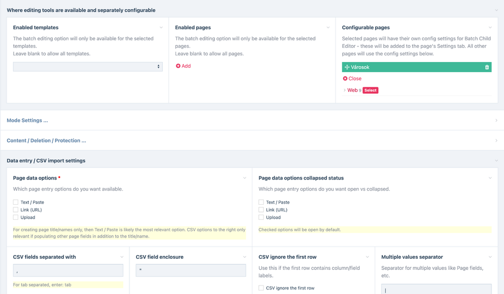Collapse the Configurable pages field chevron

click(x=490, y=28)
